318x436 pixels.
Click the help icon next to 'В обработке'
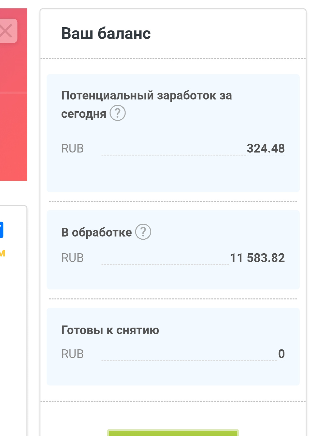pyautogui.click(x=143, y=232)
